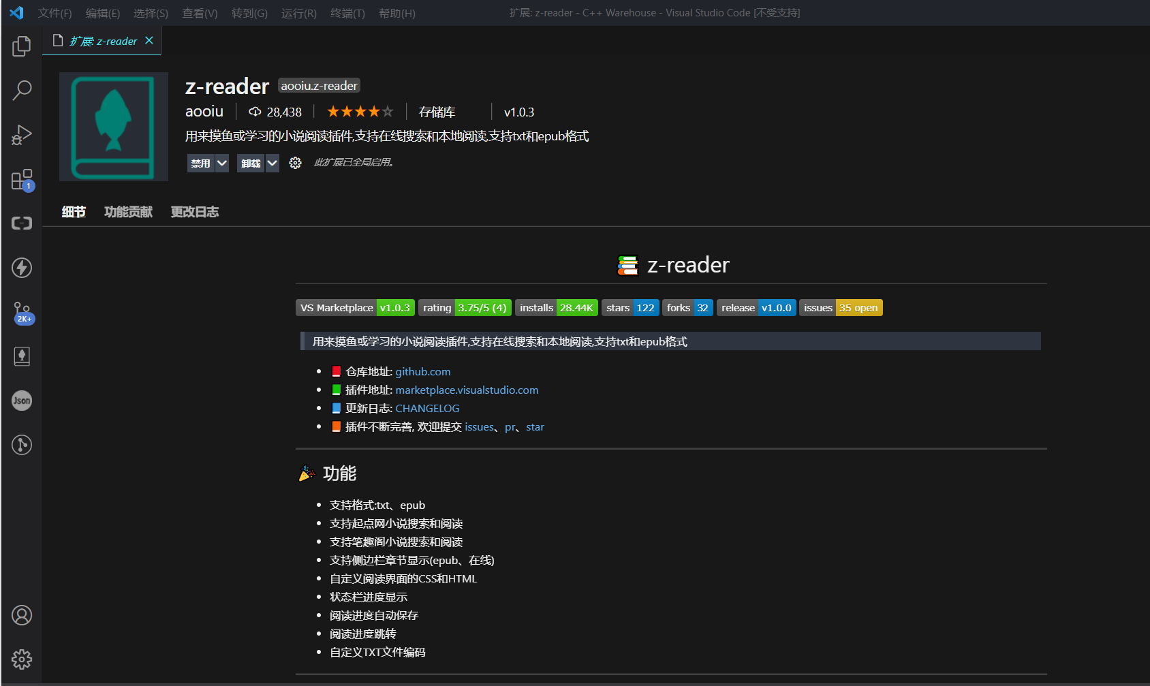The width and height of the screenshot is (1150, 686).
Task: Close the z-reader extension tab
Action: point(149,40)
